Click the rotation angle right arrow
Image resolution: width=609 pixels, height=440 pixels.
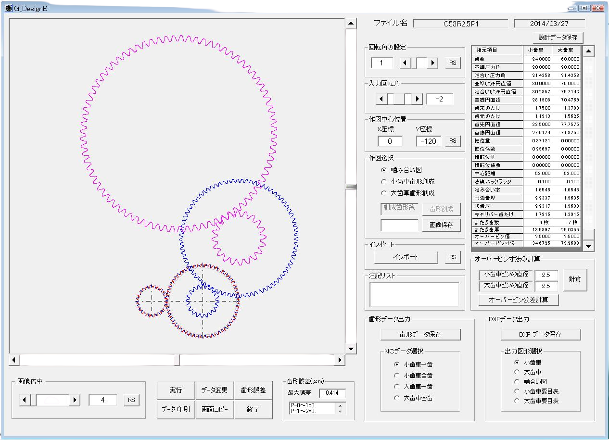tap(433, 63)
